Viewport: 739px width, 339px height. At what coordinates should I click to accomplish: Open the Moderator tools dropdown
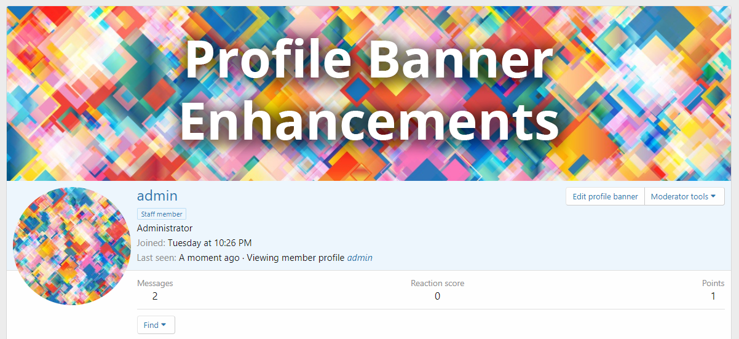coord(684,197)
